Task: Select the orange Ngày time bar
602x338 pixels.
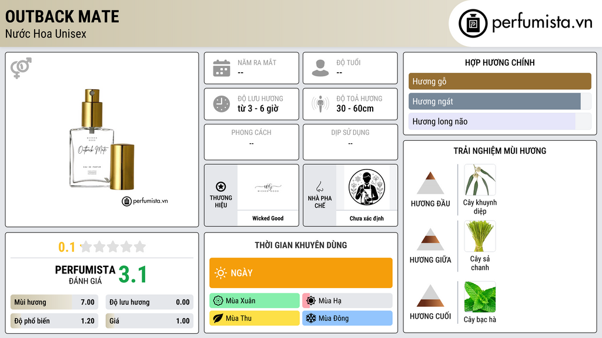Action: 301,273
